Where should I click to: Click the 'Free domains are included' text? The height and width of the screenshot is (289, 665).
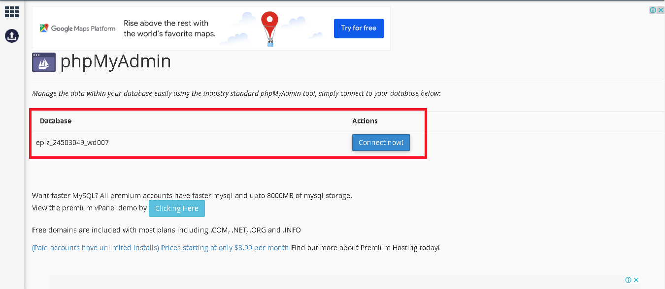[x=166, y=230]
